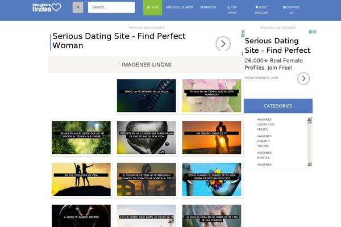
Task: Open 'Mi tesoro, saber de ti' sunset image
Action: [x=211, y=137]
